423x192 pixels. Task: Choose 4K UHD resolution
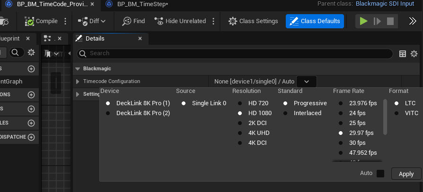click(x=260, y=133)
